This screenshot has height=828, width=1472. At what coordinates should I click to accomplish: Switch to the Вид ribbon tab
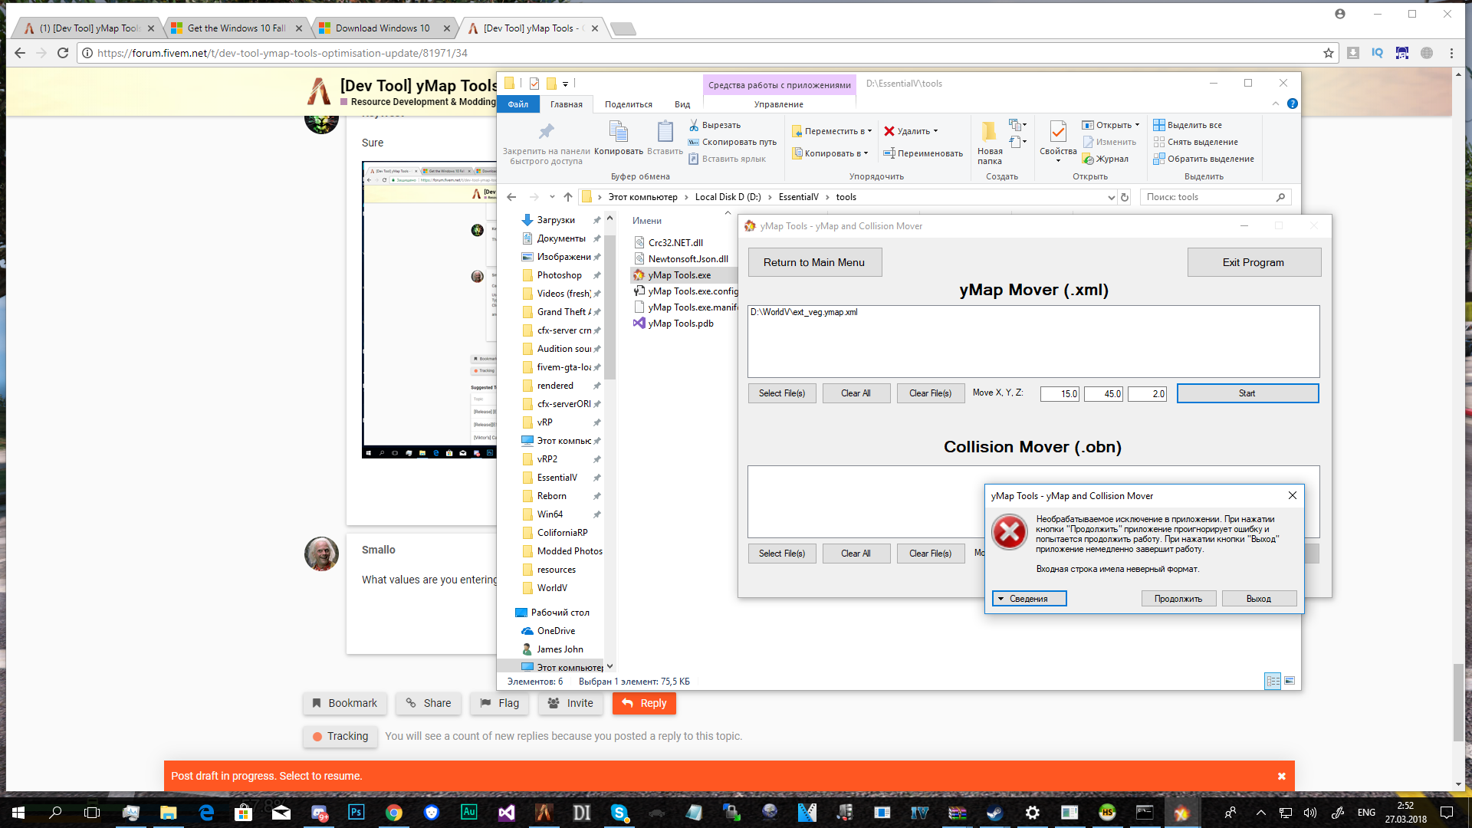pos(682,103)
